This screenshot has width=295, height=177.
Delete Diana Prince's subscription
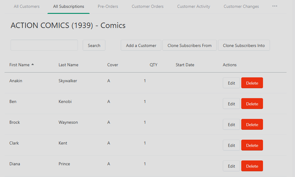click(x=252, y=166)
